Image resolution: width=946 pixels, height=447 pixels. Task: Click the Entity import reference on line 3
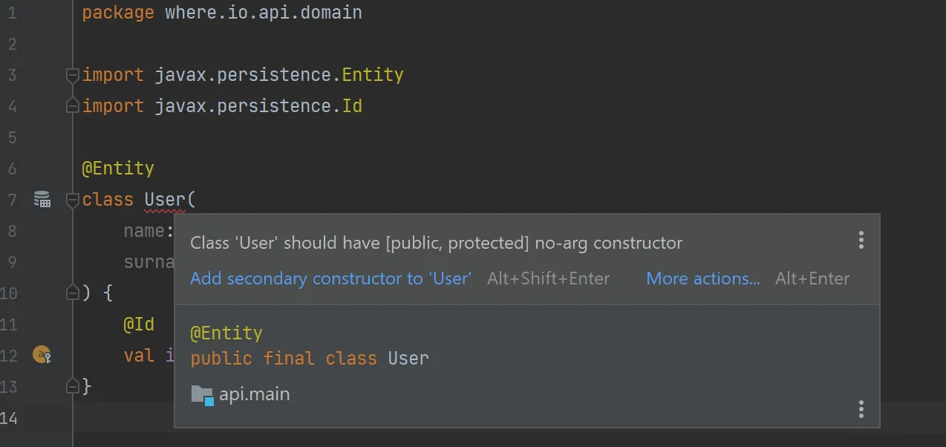[x=373, y=75]
